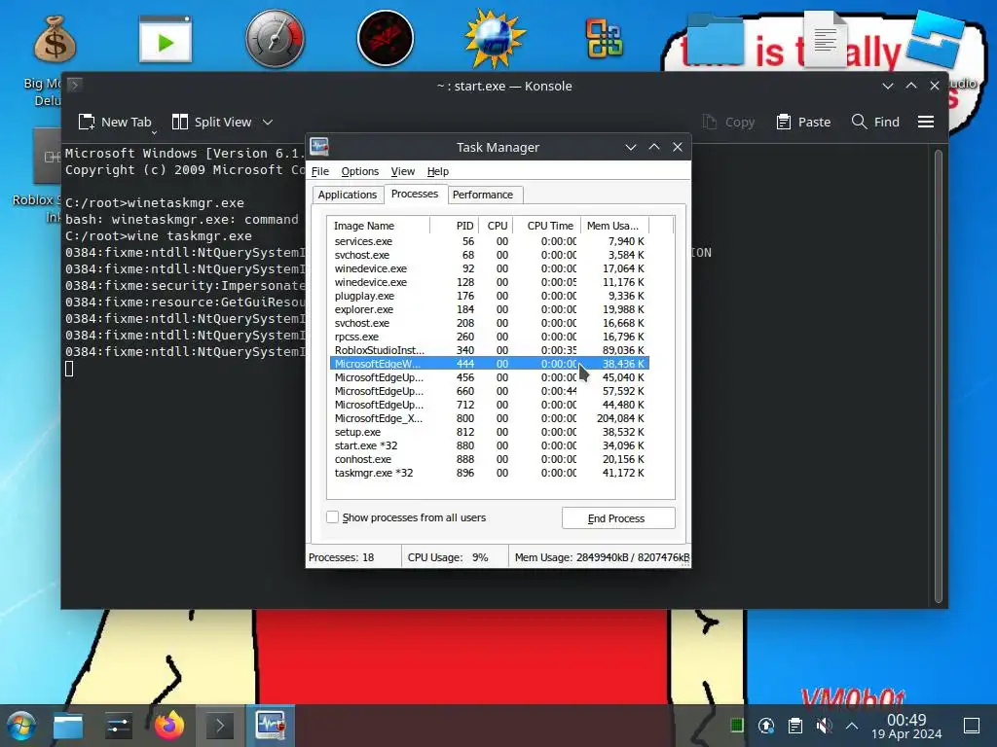Select the explorer.exe process row

point(489,309)
